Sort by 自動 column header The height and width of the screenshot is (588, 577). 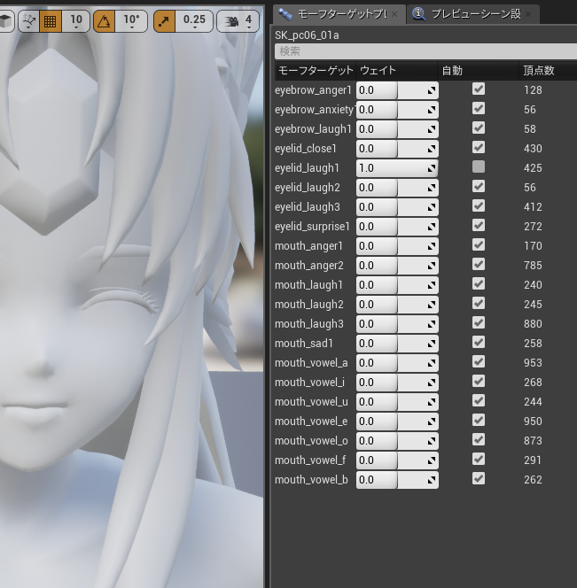pyautogui.click(x=479, y=71)
